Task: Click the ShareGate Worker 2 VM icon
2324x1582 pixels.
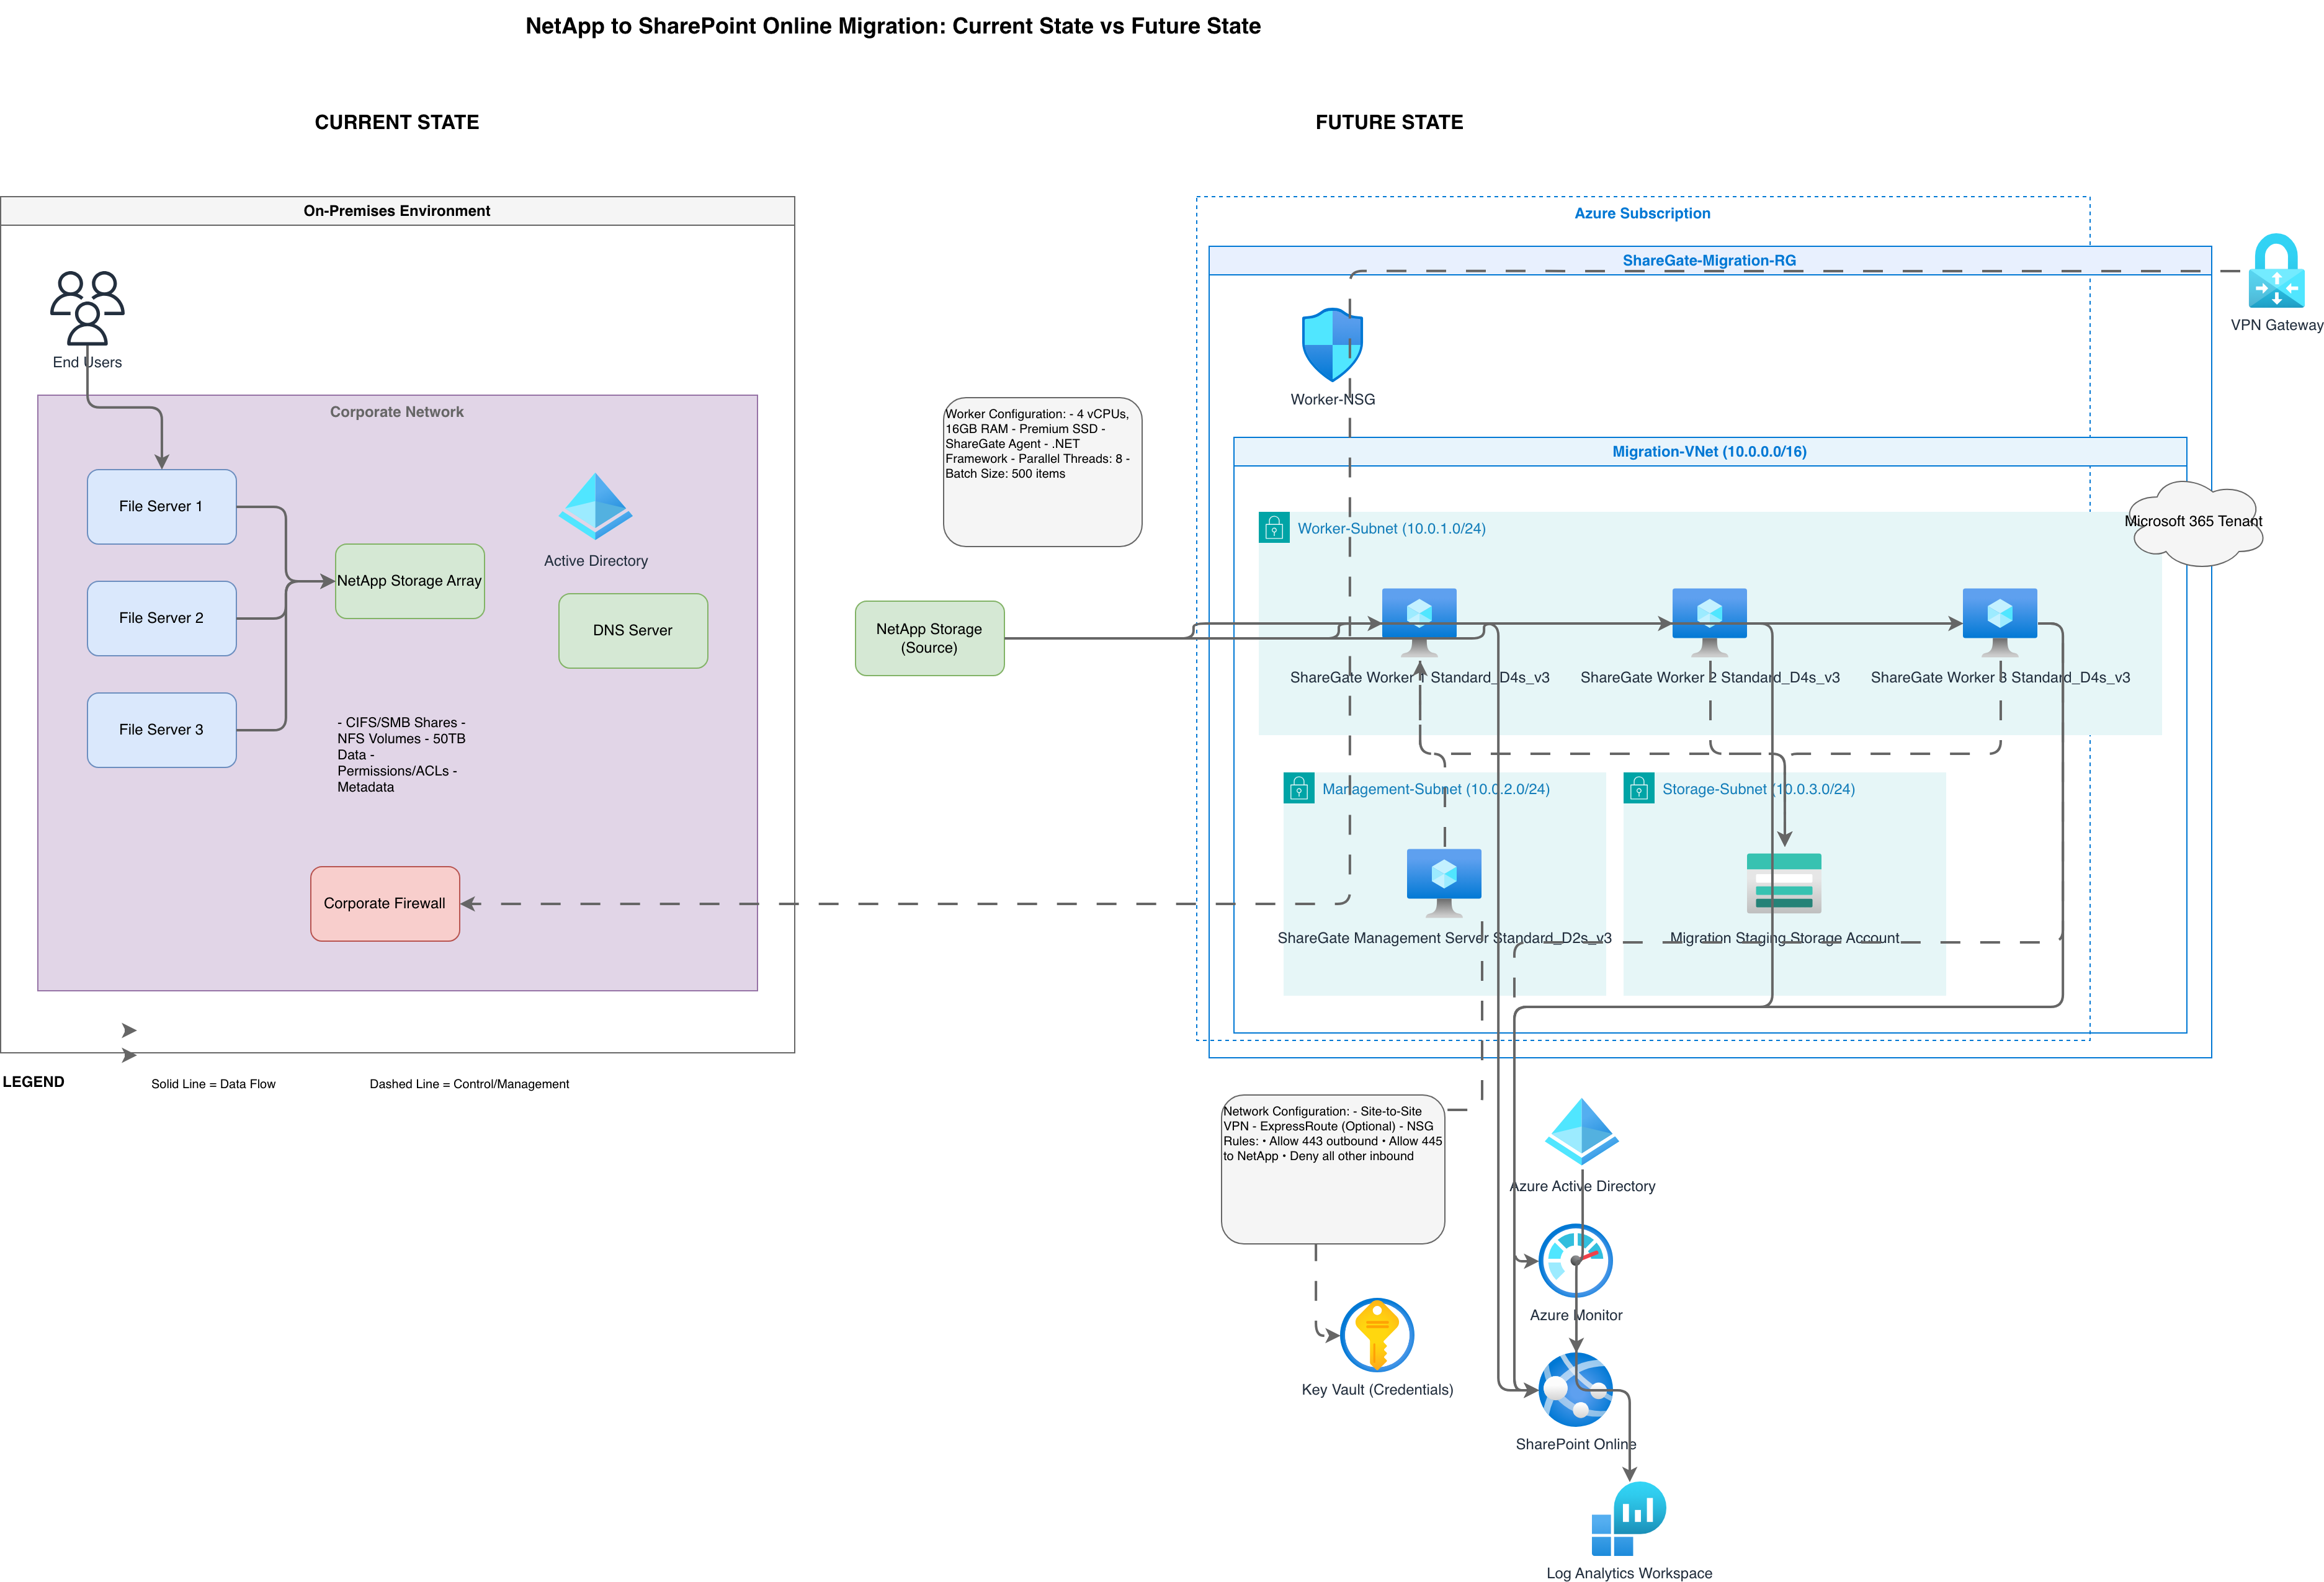Action: pos(1709,622)
